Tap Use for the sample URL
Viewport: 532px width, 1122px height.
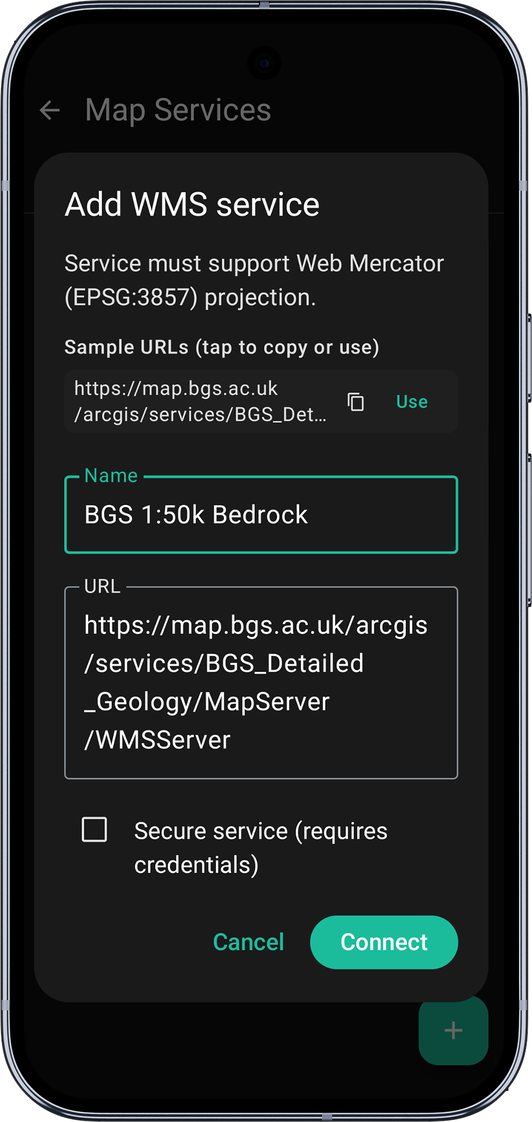click(x=412, y=402)
